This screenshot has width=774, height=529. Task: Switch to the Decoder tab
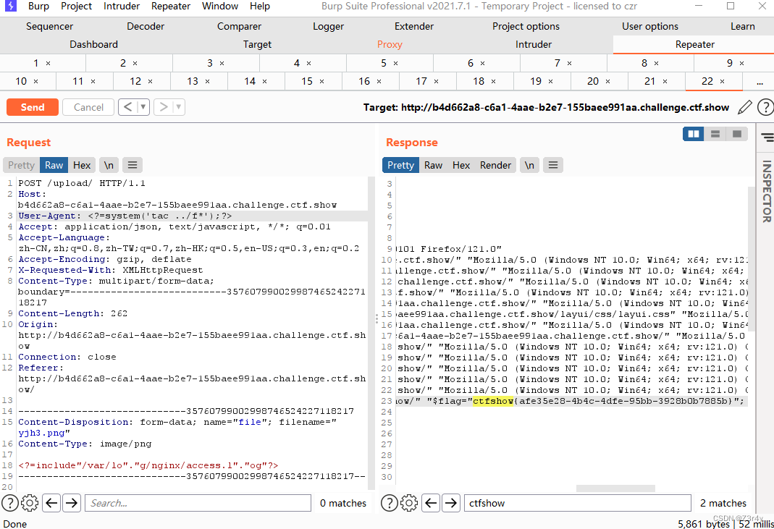(145, 26)
